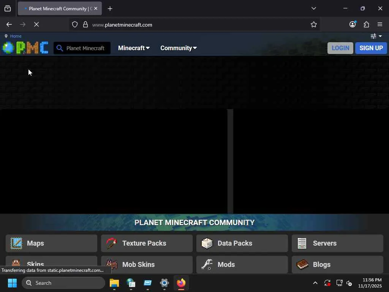Image resolution: width=389 pixels, height=292 pixels.
Task: Click the network display tray icon
Action: (339, 283)
